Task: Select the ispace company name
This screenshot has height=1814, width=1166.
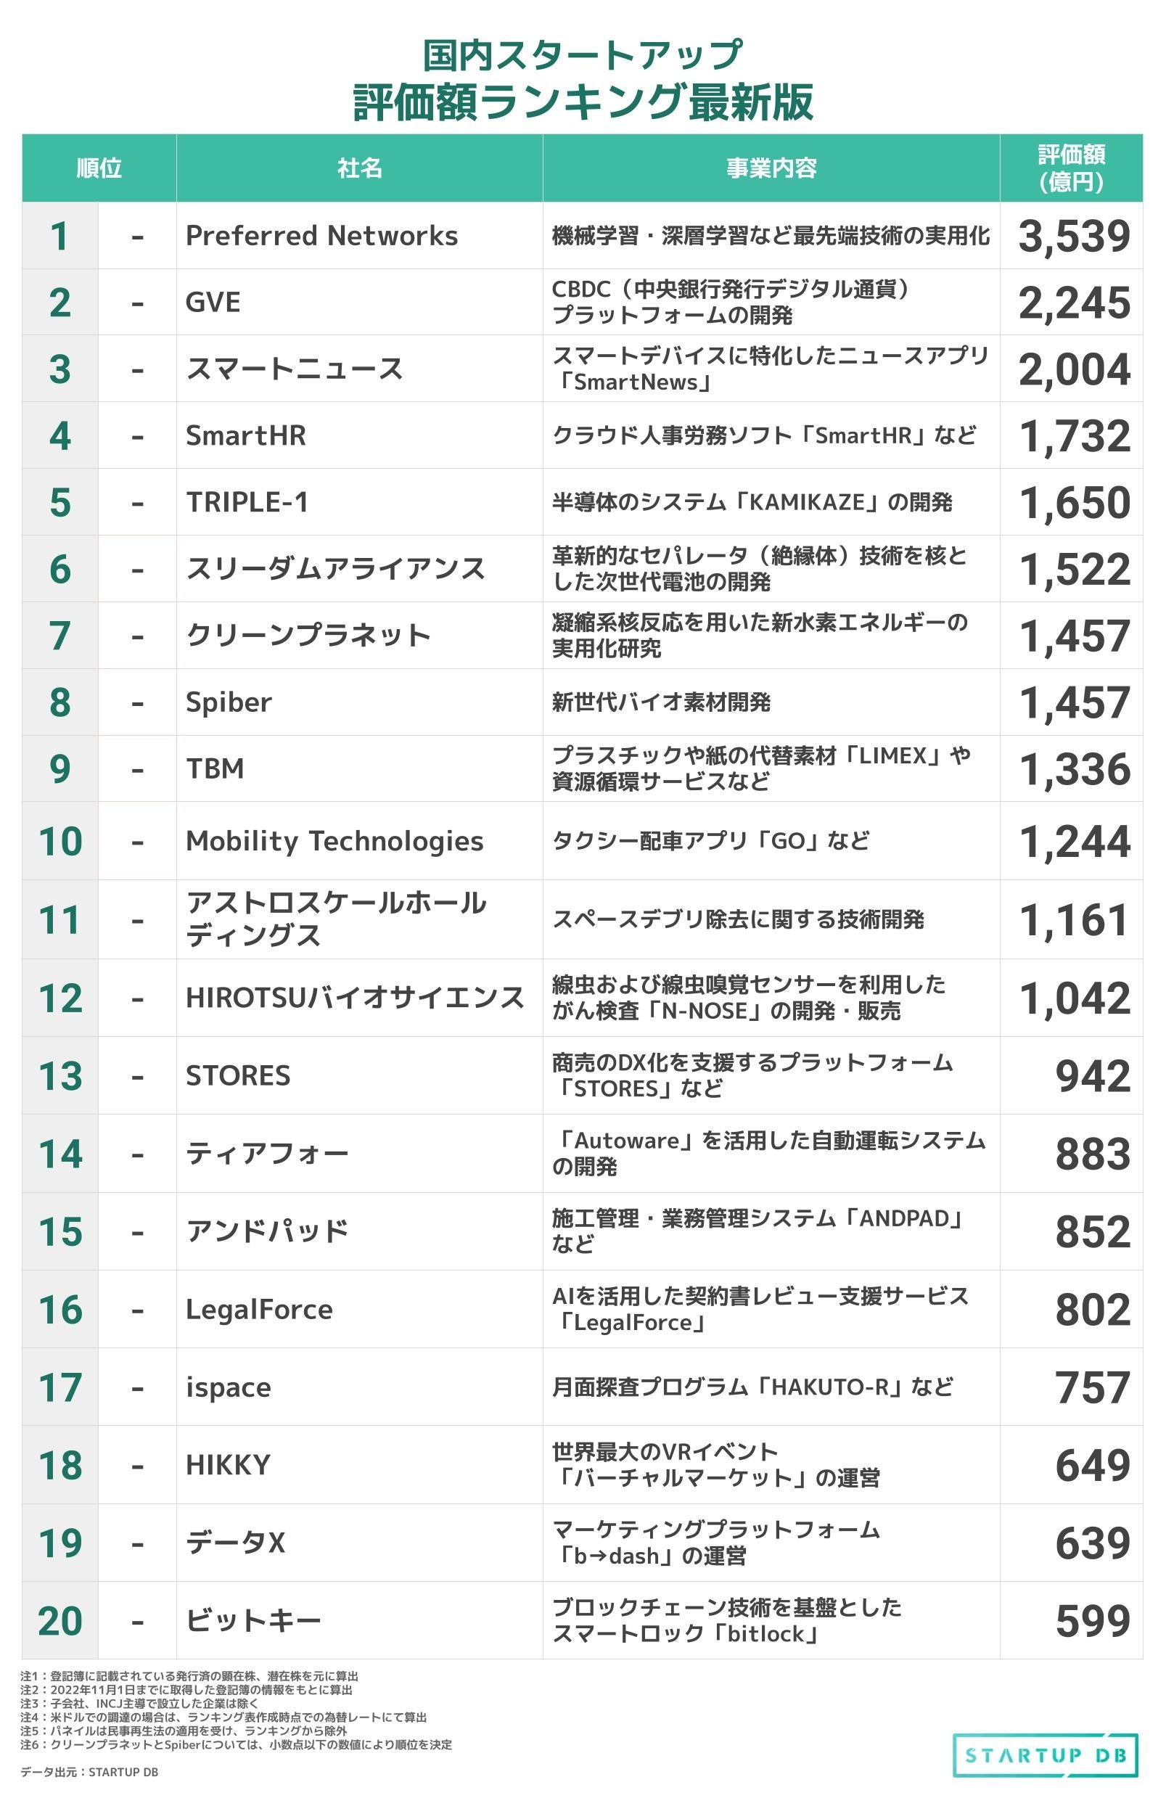Action: pos(228,1387)
